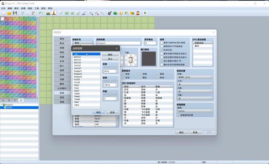Create a new project via toolbar icon
Screen dimensions: 269x164
click(x=4, y=13)
